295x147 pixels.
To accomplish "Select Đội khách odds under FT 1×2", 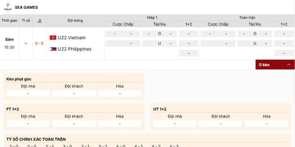I will (74, 123).
